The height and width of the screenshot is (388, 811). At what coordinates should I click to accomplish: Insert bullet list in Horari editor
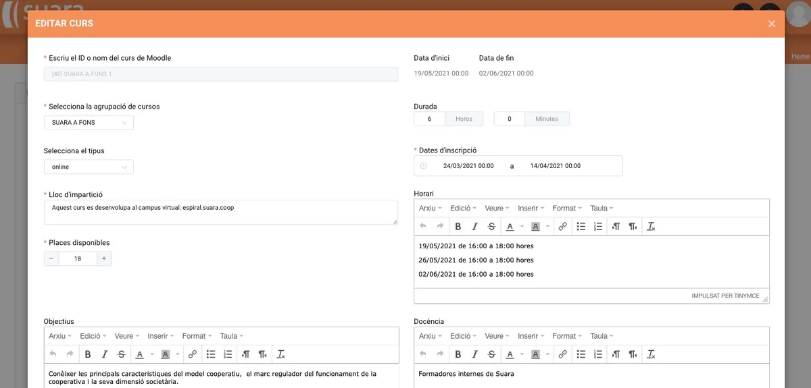click(x=581, y=227)
